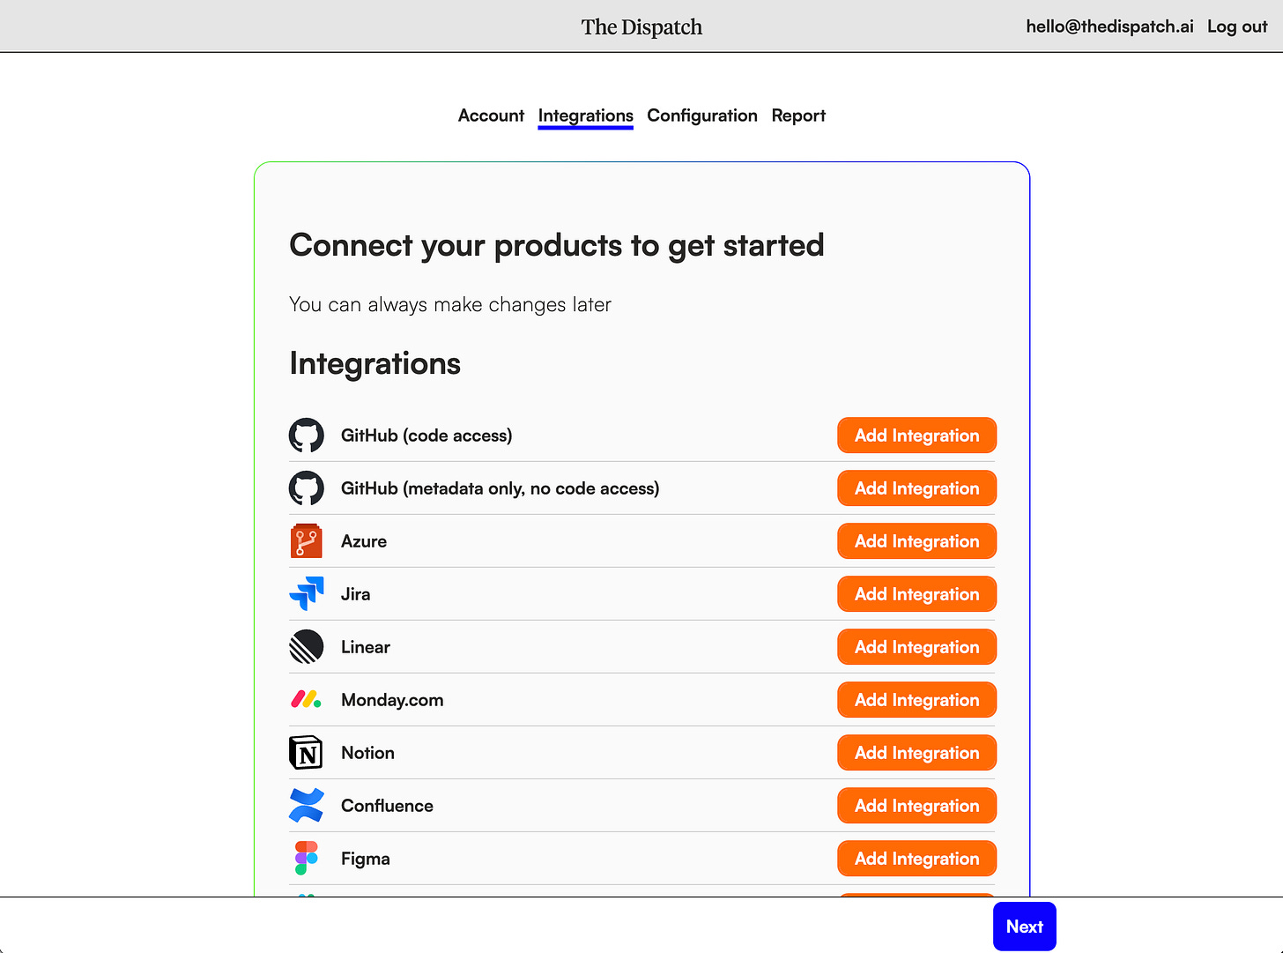Screen dimensions: 1283x953
Task: Add the Confluence integration
Action: pos(916,806)
